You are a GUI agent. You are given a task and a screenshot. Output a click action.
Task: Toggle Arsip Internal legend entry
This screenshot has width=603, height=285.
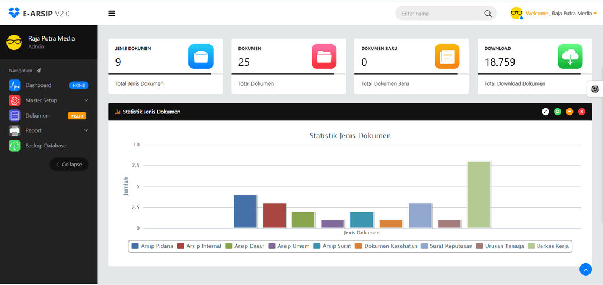[x=199, y=246]
